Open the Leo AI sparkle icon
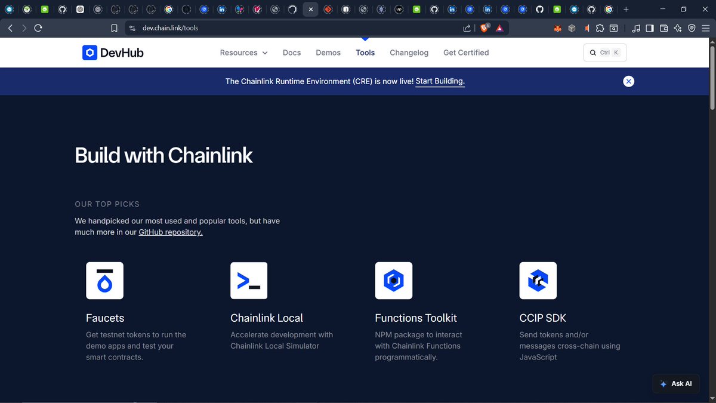The image size is (716, 403). tap(678, 28)
